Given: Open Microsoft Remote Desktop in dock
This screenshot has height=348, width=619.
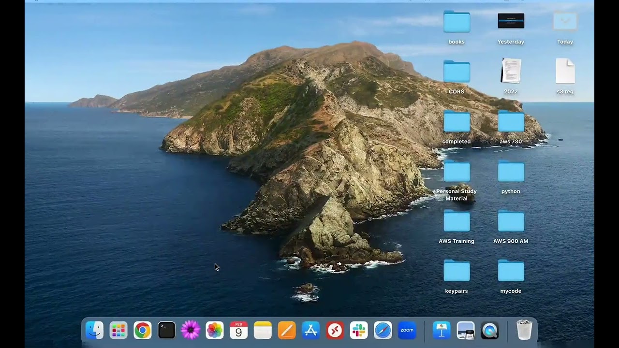Looking at the screenshot, I should [335, 331].
